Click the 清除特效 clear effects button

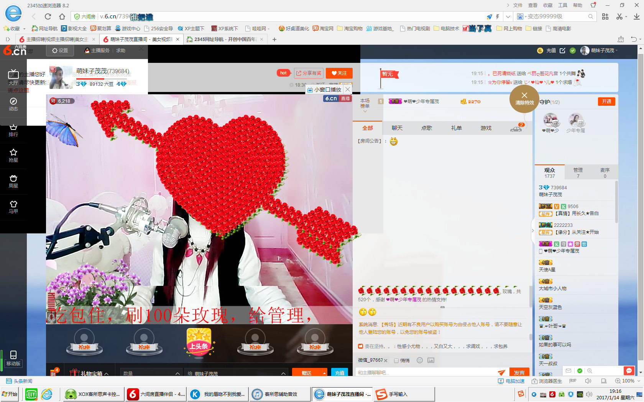(x=524, y=99)
